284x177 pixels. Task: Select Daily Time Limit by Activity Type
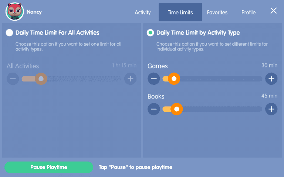[x=151, y=33]
